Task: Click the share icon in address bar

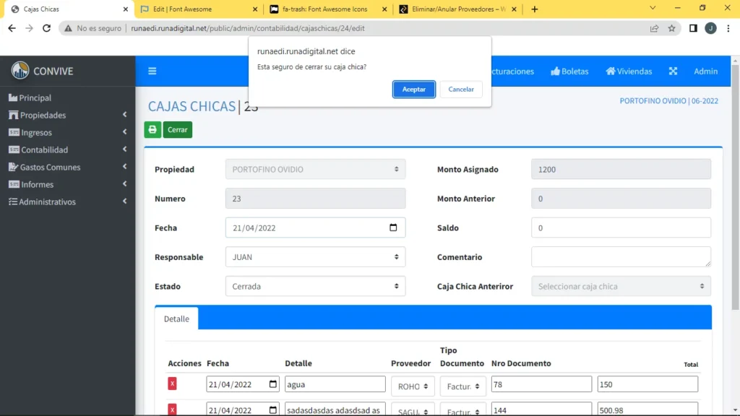Action: (654, 28)
